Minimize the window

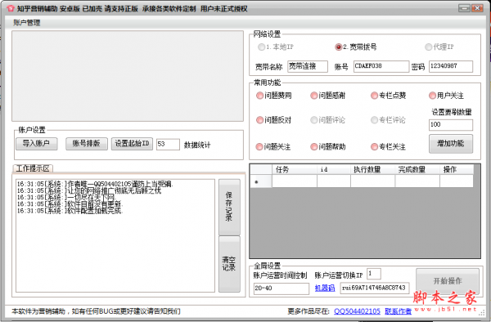point(464,8)
